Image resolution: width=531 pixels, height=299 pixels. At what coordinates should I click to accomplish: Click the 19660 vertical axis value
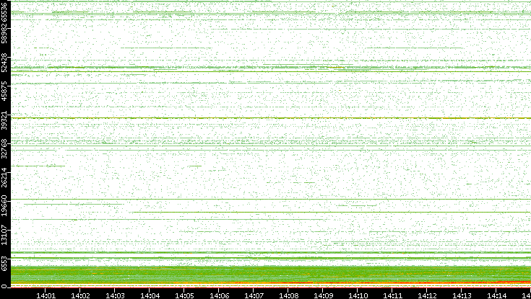(4, 205)
